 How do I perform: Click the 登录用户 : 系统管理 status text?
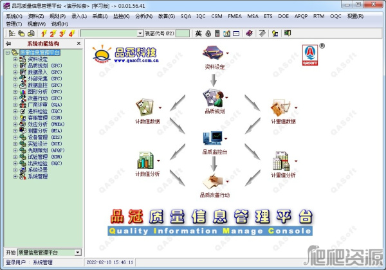point(29,262)
